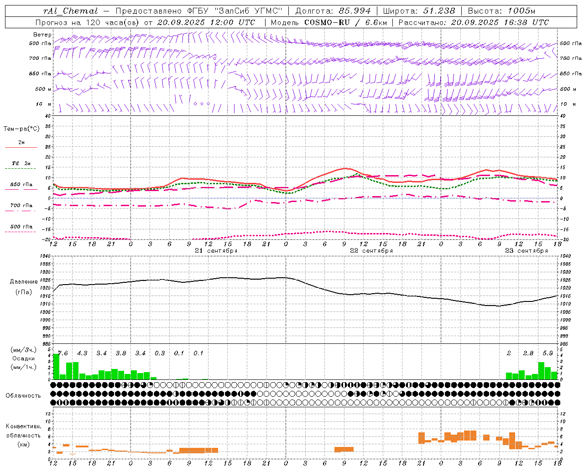Screen dimensions: 584x467
Task: Click the (км) unit under convective cloudiness
Action: [24, 444]
